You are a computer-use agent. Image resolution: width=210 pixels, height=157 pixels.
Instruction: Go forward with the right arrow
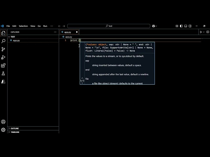click(x=64, y=26)
